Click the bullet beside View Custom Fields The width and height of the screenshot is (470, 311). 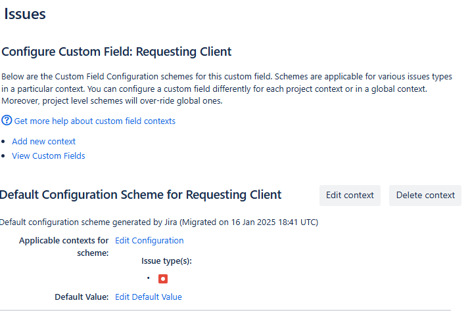point(4,156)
